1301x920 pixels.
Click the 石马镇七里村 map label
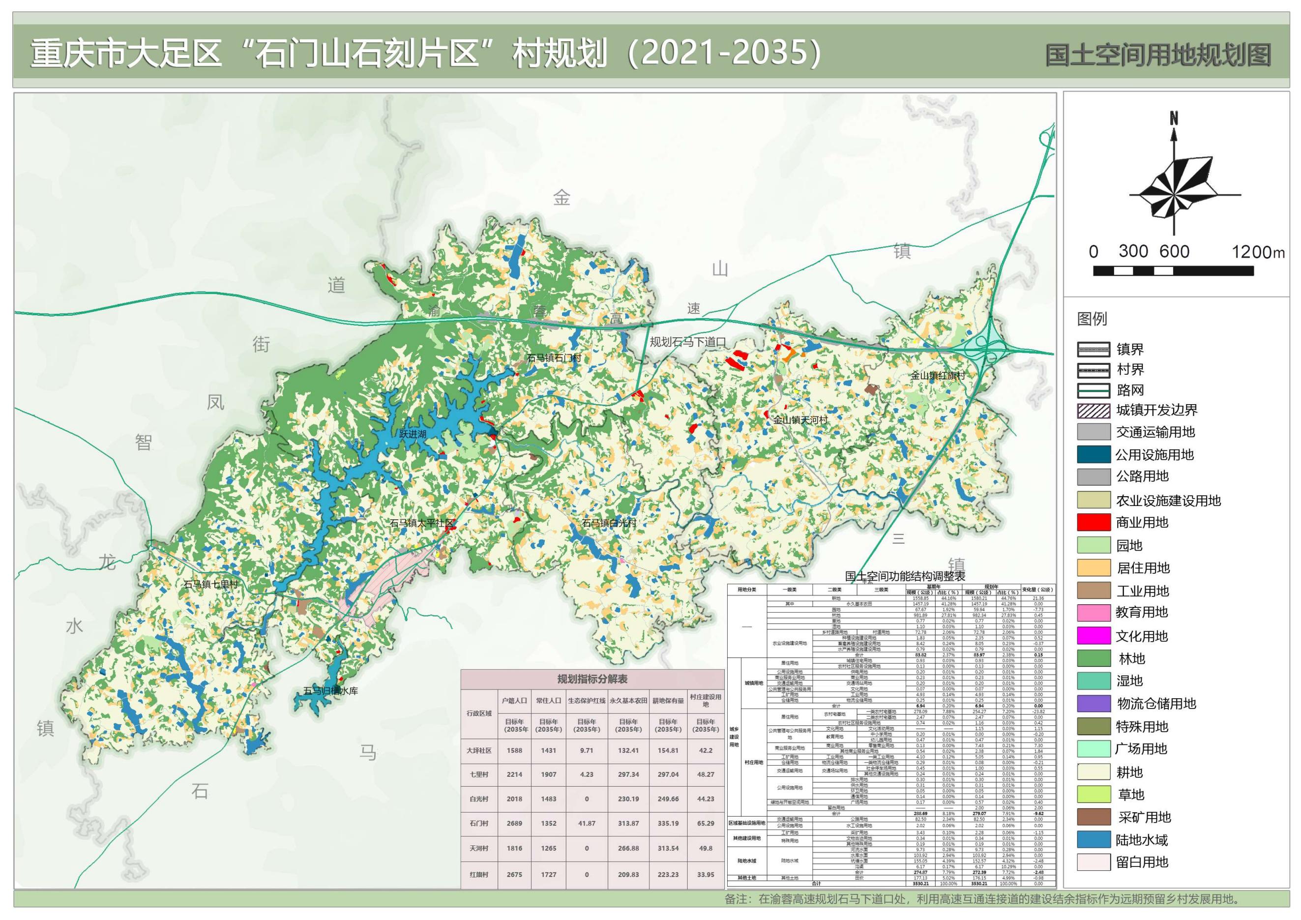(211, 584)
